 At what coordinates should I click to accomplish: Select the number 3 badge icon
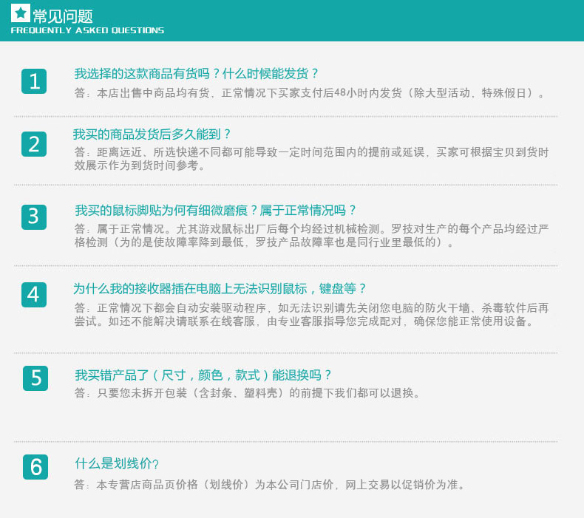click(x=34, y=217)
